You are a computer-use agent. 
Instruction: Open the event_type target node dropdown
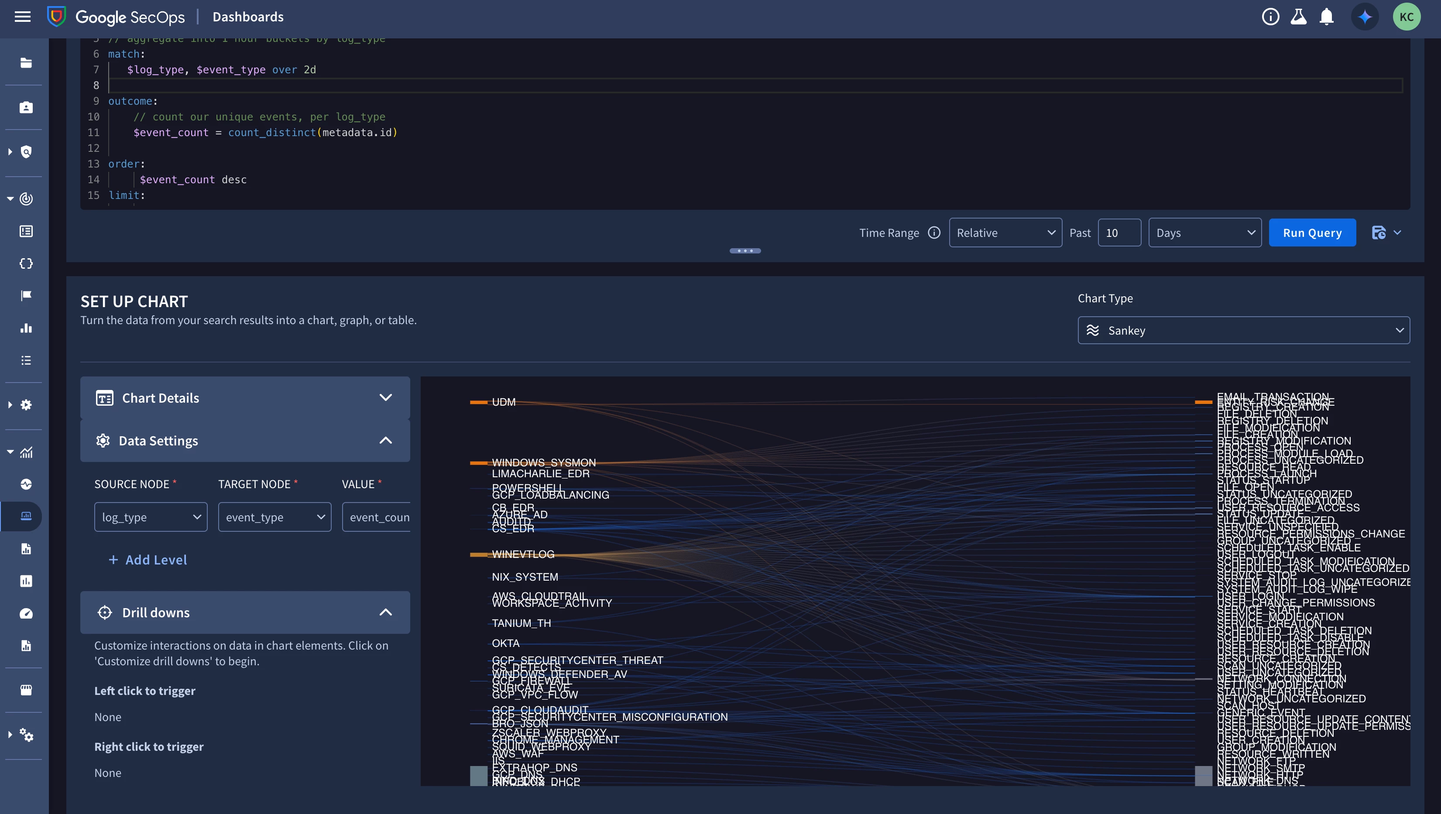[x=274, y=517]
